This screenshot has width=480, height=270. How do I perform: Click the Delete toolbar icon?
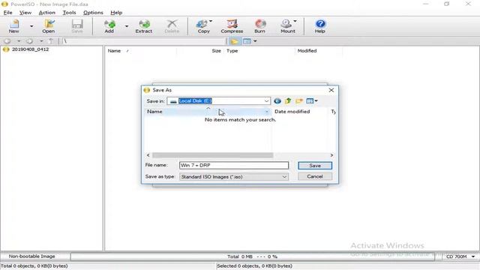(x=172, y=26)
